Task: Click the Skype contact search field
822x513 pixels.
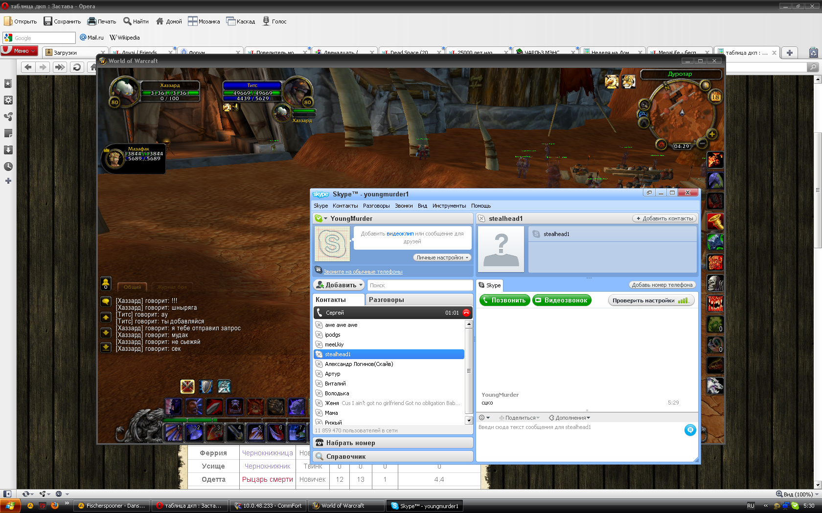Action: (419, 285)
